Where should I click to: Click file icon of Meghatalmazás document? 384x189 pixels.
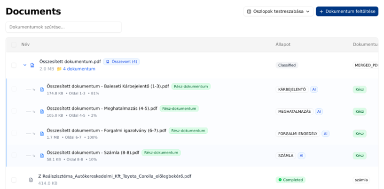42,111
